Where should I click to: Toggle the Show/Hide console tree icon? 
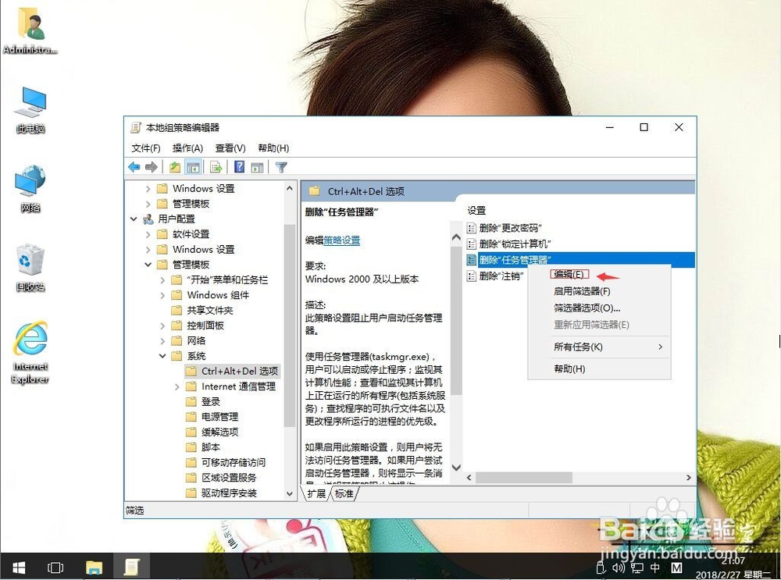tap(193, 167)
